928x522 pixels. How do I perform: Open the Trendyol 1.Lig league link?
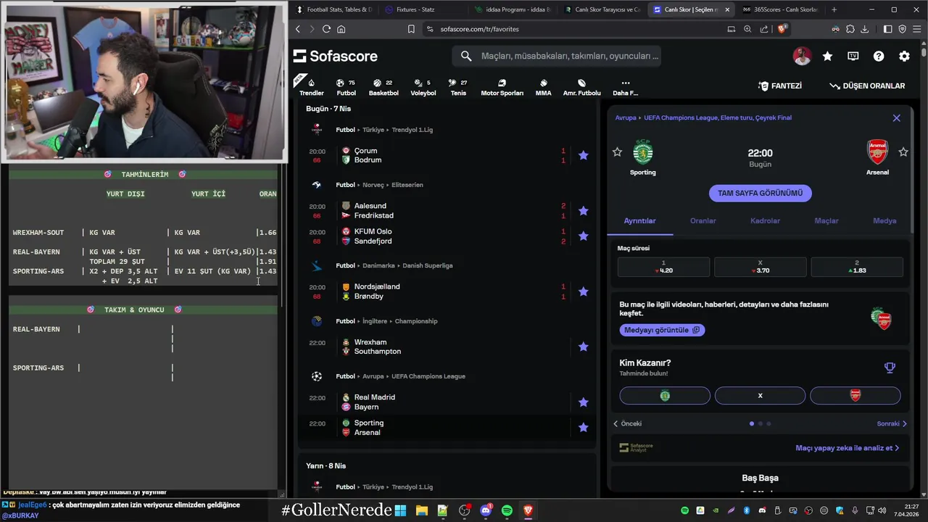(412, 130)
